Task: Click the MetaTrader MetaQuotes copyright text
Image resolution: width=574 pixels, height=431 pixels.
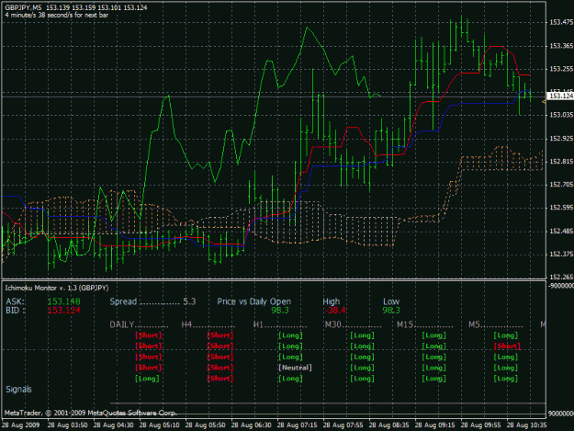Action: (x=90, y=413)
